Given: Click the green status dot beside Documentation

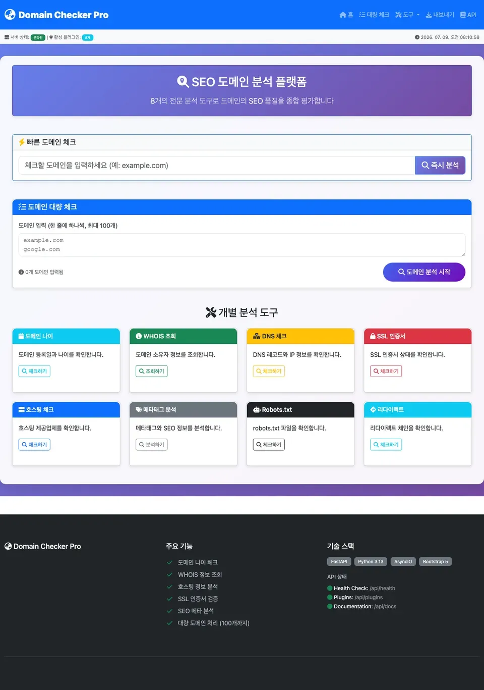Looking at the screenshot, I should click(330, 607).
